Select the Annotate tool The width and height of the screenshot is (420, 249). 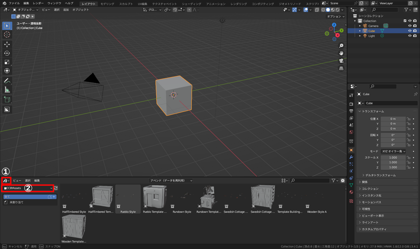[x=7, y=81]
